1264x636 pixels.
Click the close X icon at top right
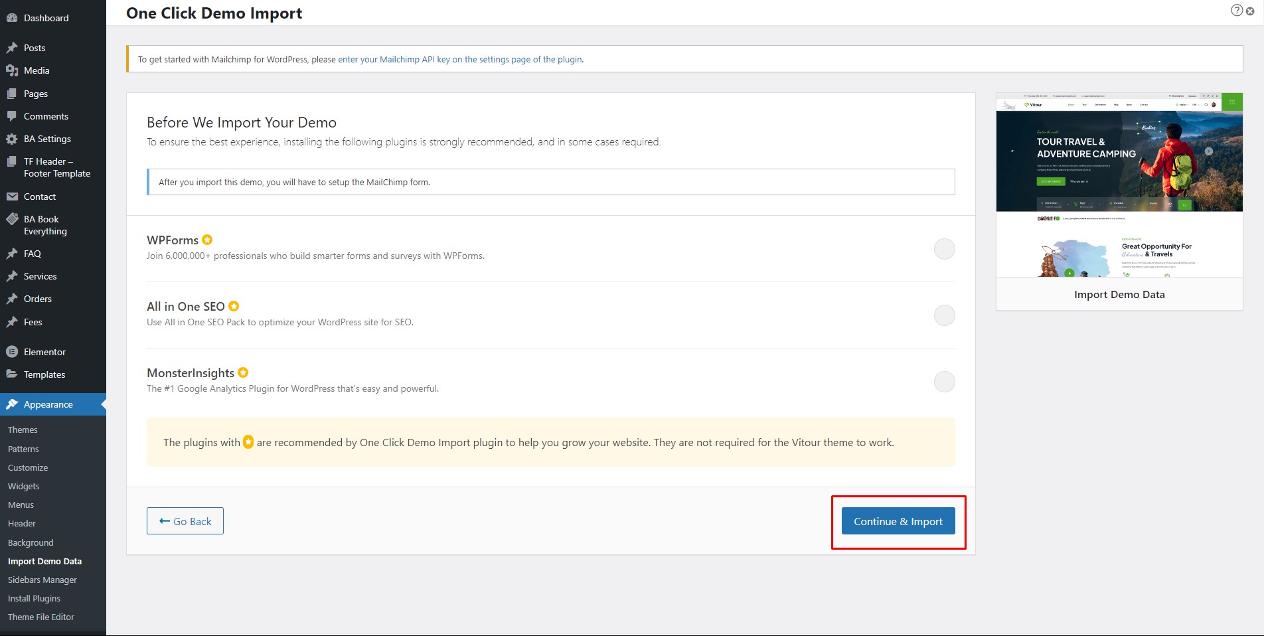[x=1250, y=11]
